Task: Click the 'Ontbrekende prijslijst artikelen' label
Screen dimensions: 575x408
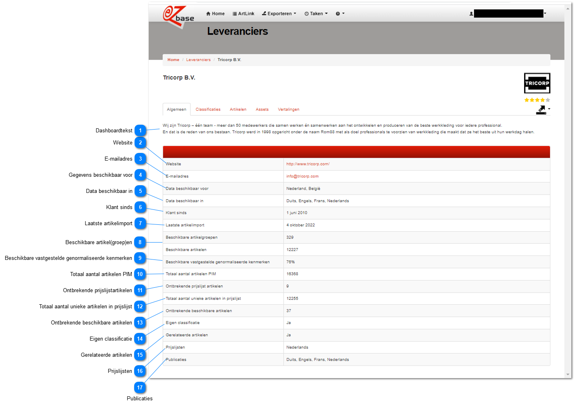Action: point(194,286)
